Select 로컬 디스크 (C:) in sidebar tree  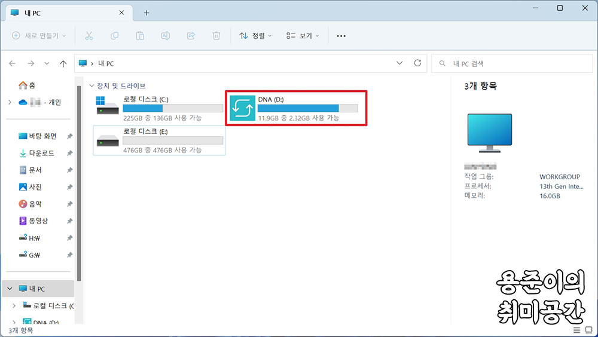point(48,305)
